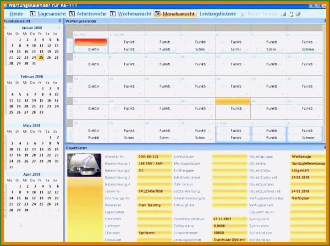Select January 25 in mini calendar

coord(41,57)
